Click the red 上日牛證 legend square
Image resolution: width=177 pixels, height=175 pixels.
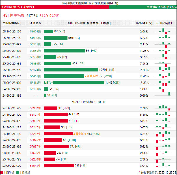(1, 172)
